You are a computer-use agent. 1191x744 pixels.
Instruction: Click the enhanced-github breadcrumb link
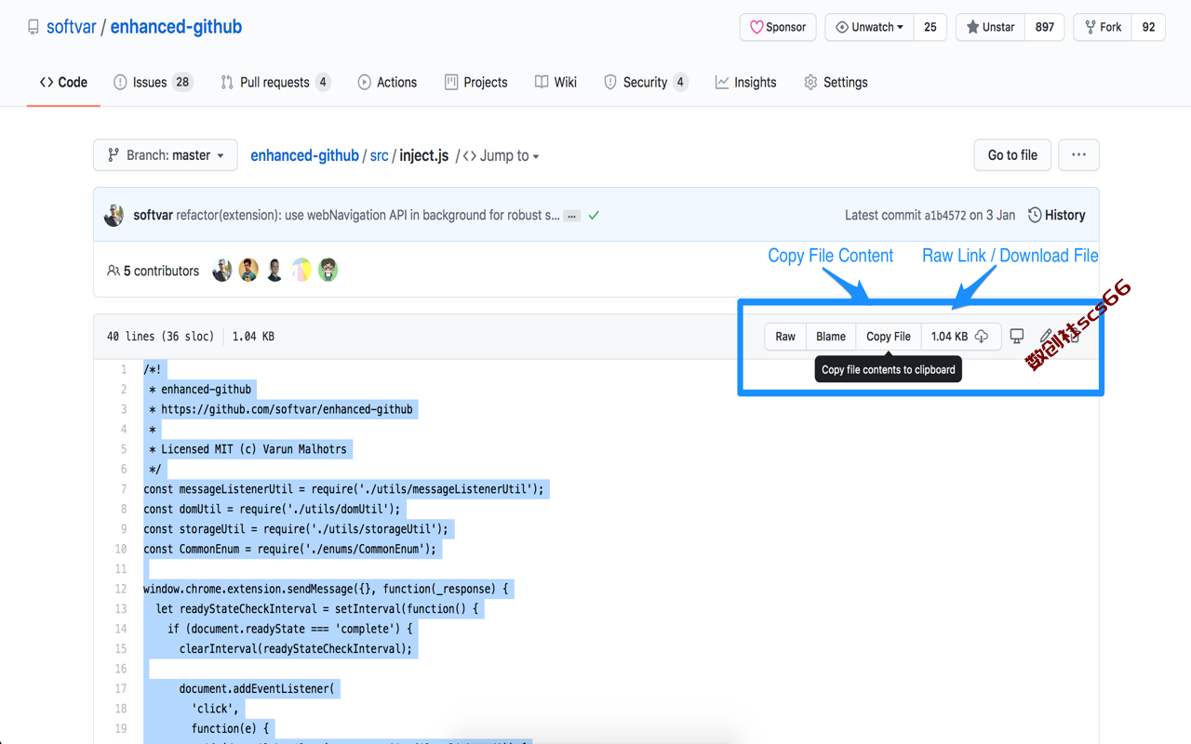point(304,155)
